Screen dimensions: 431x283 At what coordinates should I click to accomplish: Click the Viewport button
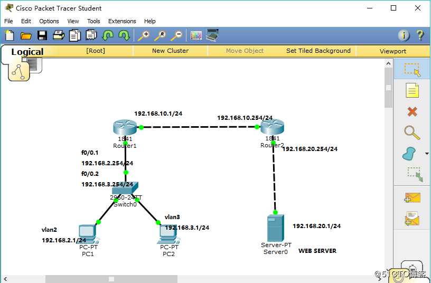(393, 51)
